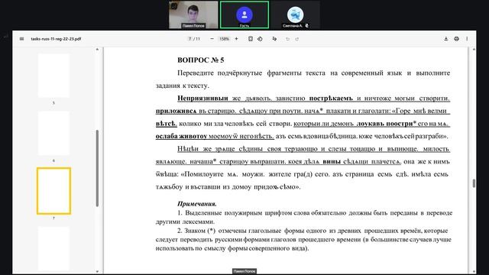Select Павел Попов's video tile
The height and width of the screenshot is (275, 489).
coord(193,15)
